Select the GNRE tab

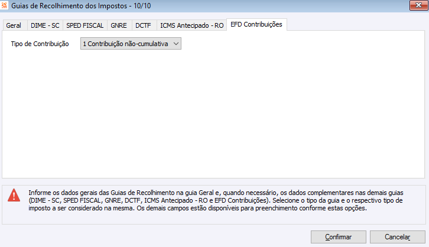(119, 25)
